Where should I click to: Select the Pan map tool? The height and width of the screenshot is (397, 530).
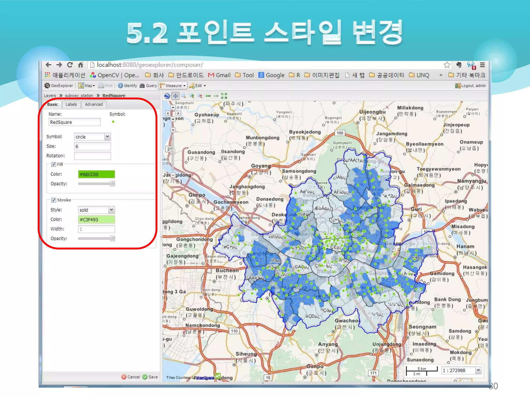tap(175, 96)
